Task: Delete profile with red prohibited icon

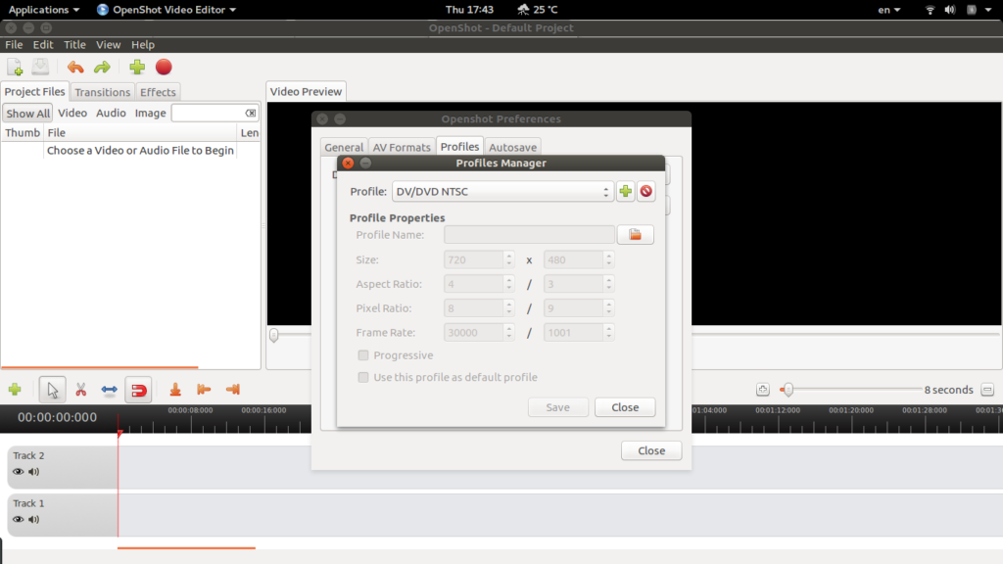Action: point(646,191)
